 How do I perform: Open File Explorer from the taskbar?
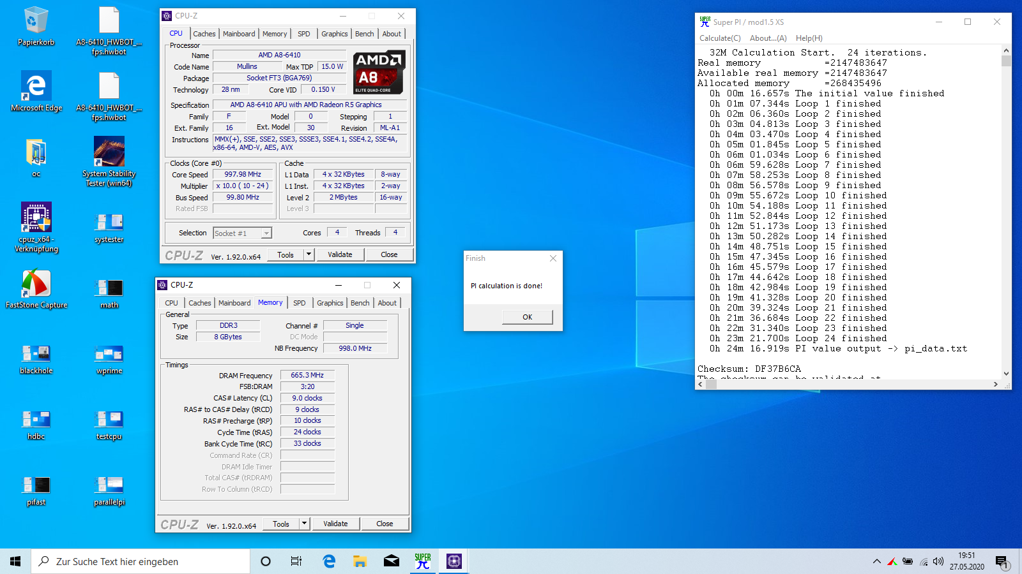[360, 561]
